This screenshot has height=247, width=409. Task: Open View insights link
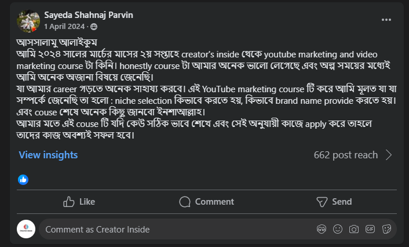48,155
